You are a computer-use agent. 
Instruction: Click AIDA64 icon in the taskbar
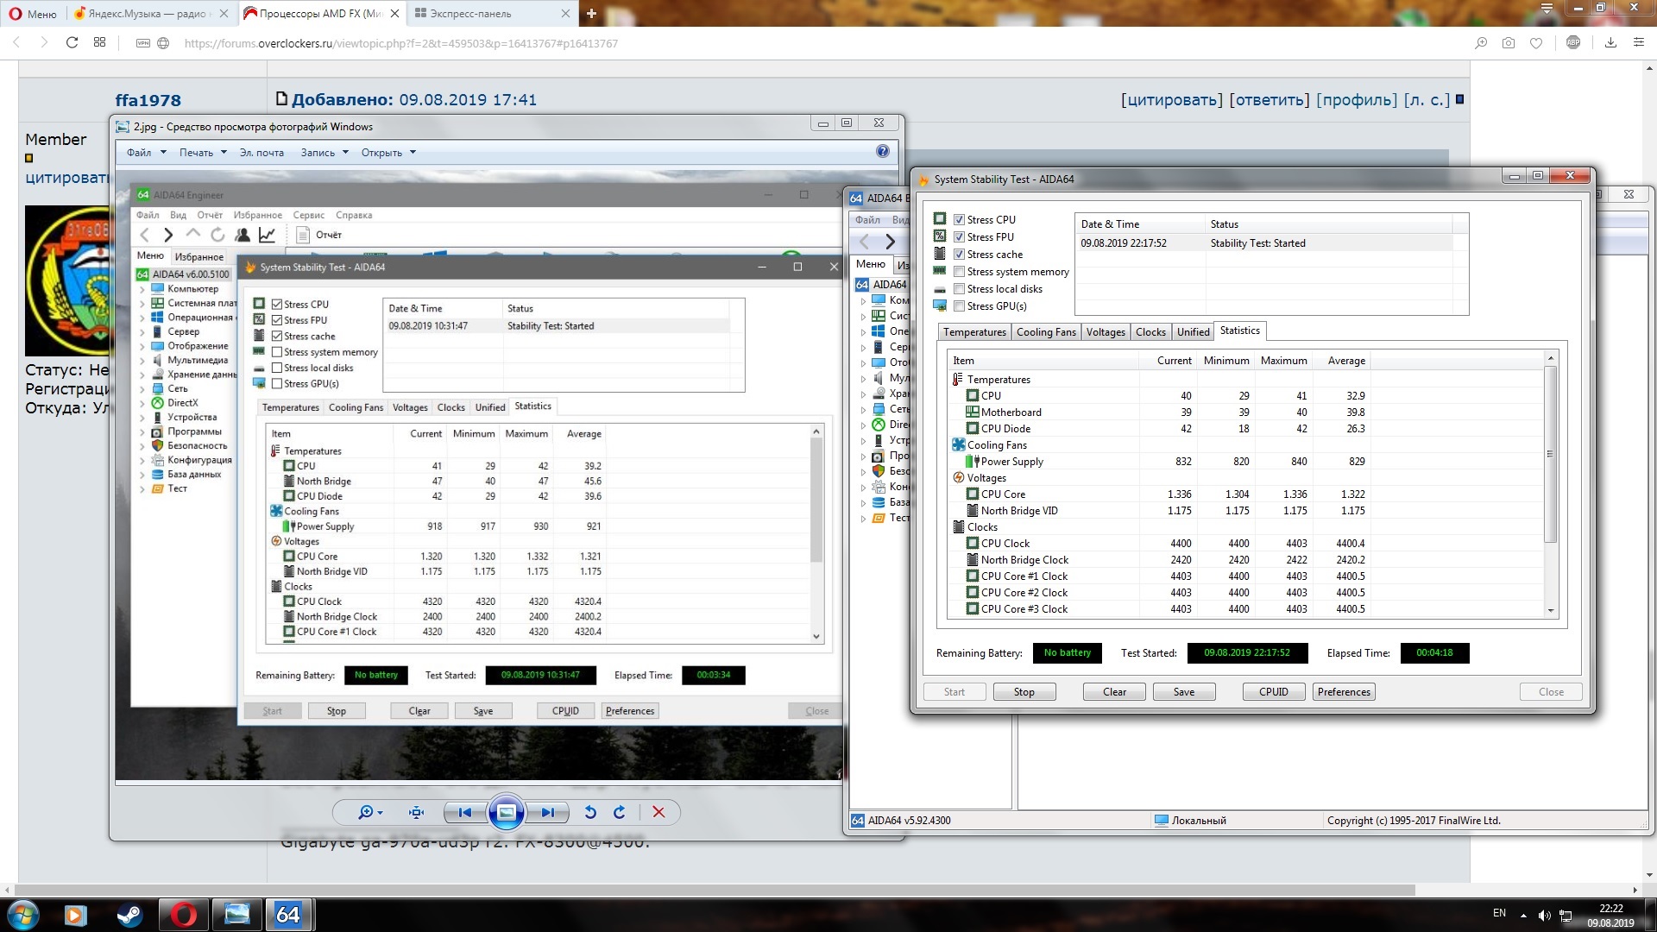(288, 915)
